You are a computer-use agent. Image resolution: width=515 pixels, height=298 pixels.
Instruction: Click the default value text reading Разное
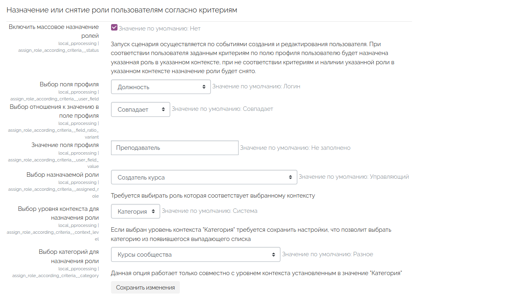click(x=327, y=254)
